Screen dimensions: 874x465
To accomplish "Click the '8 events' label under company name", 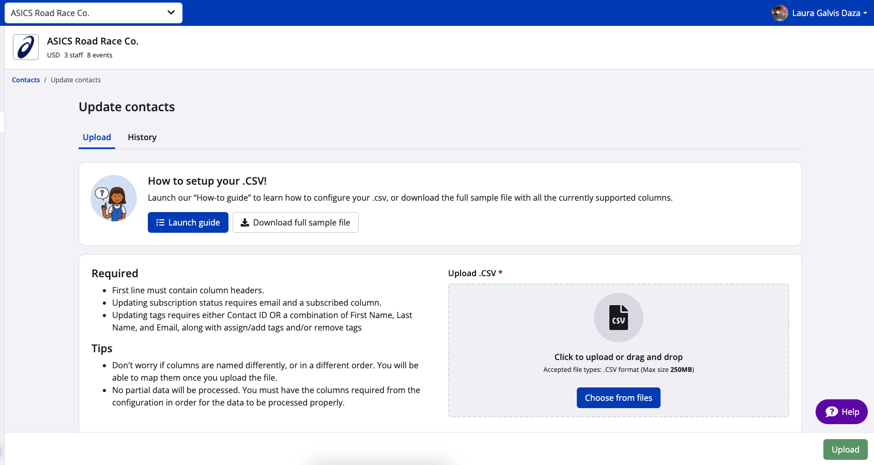I will (x=100, y=55).
